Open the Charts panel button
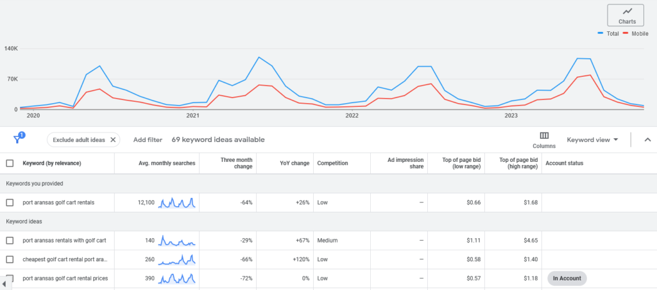657x290 pixels. 625,15
